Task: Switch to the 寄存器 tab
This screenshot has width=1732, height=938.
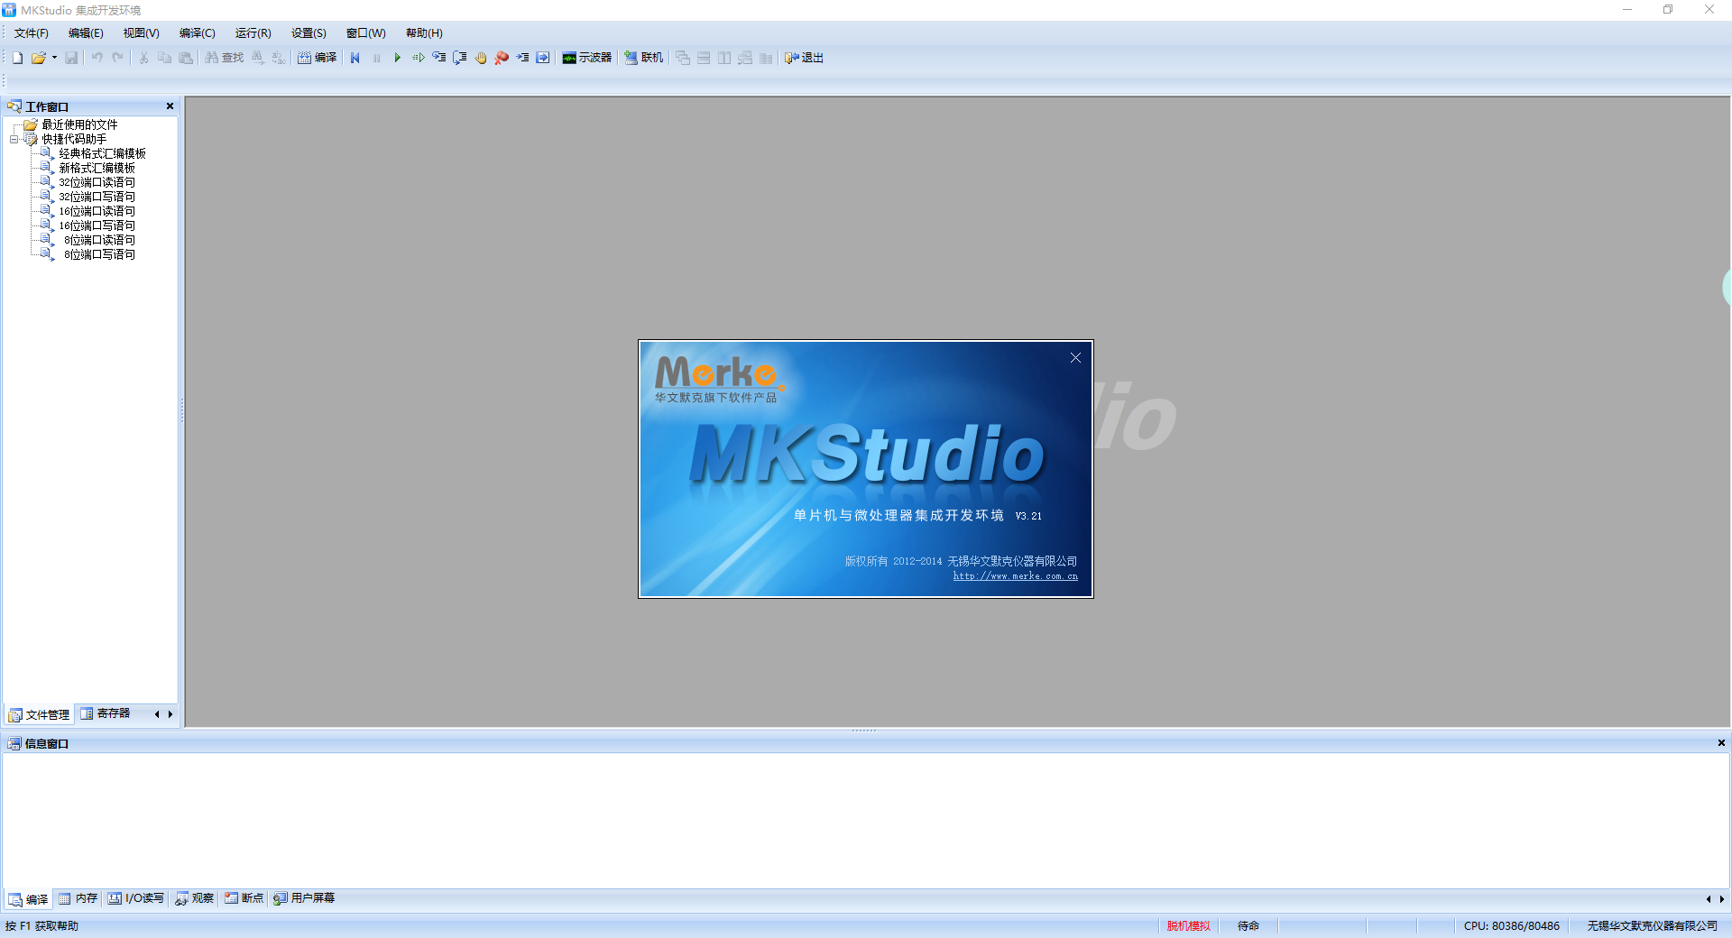Action: (106, 713)
